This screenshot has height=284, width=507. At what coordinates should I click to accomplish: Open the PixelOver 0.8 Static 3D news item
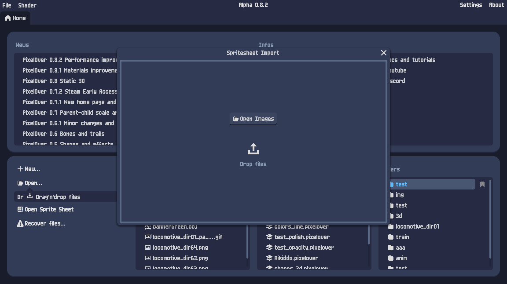point(53,81)
